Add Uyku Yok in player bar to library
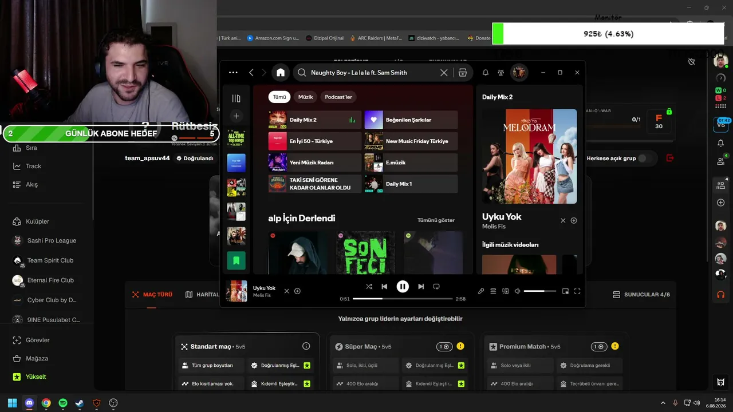The height and width of the screenshot is (412, 733). 297,291
